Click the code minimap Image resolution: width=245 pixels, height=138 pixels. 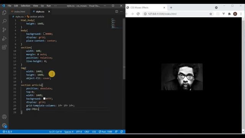116,23
